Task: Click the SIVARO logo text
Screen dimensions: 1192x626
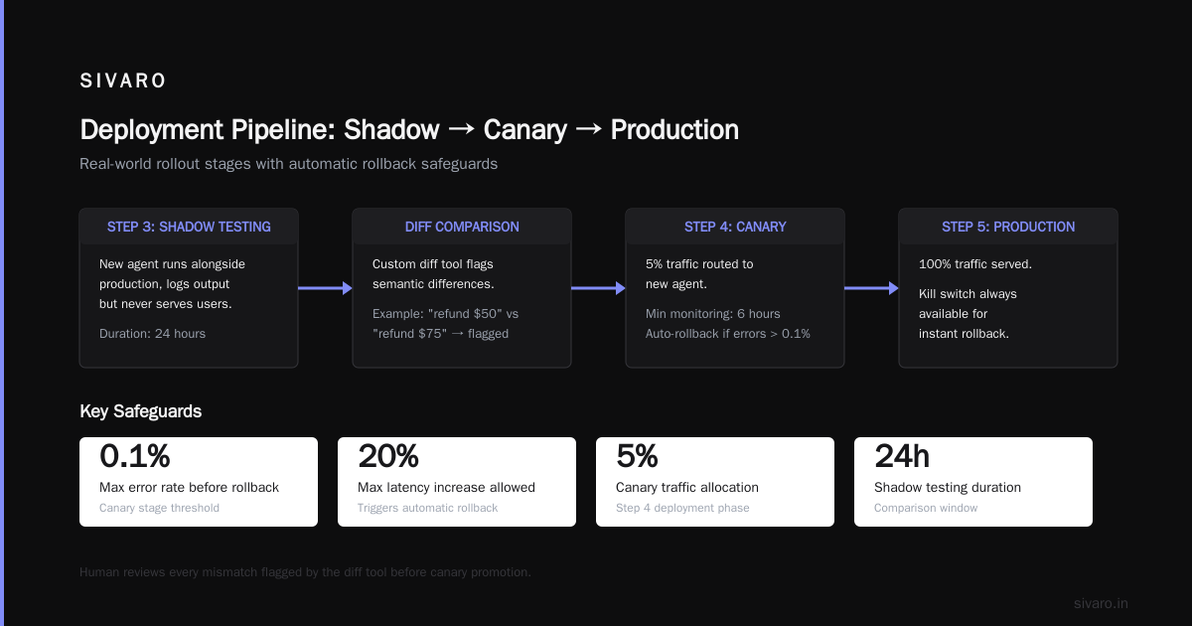Action: click(x=123, y=81)
